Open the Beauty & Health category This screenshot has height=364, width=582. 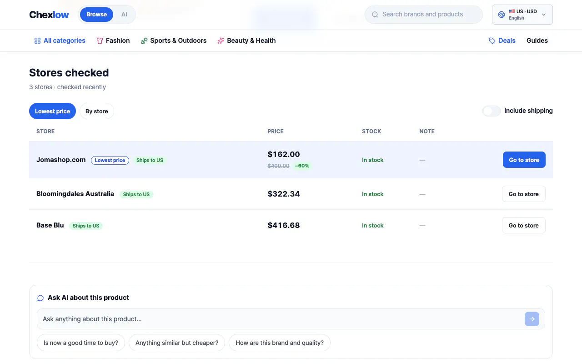(x=246, y=41)
